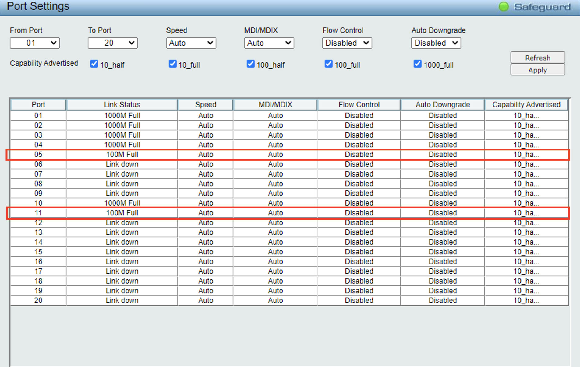Viewport: 580px width, 367px height.
Task: Toggle the 100_half capability checkbox
Action: (250, 64)
